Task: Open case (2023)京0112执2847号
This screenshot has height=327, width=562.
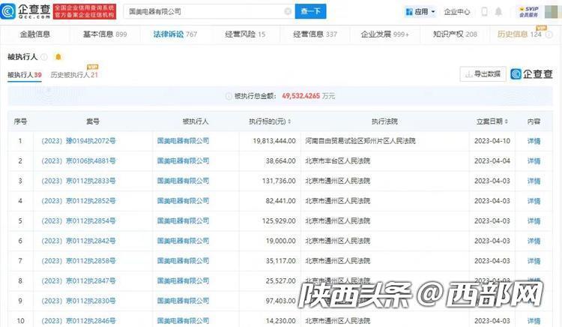Action: pos(79,281)
